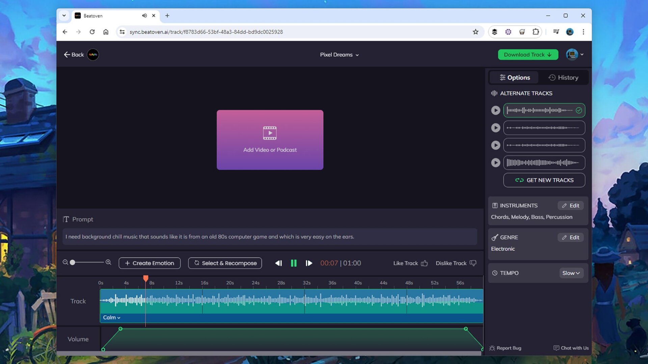The width and height of the screenshot is (648, 364).
Task: Click the Add Video or Podcast area
Action: [x=270, y=140]
